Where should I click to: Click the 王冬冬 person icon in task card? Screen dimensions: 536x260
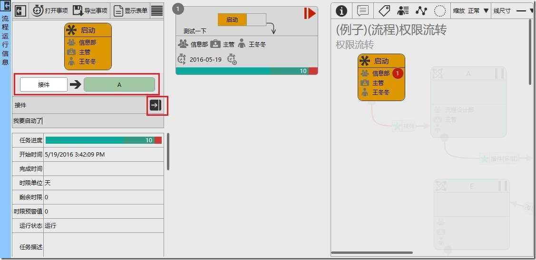point(242,44)
